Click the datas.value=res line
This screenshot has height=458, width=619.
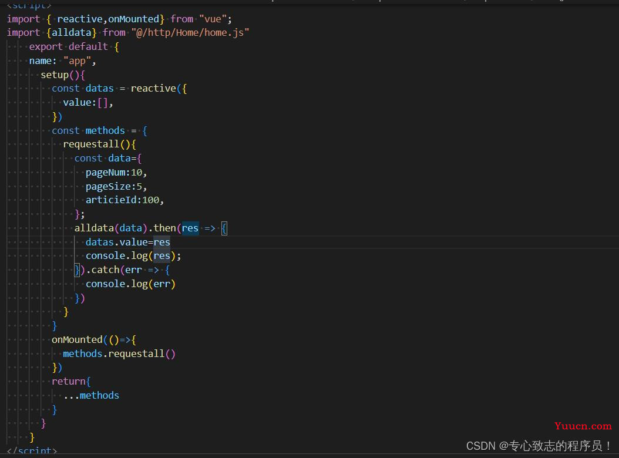click(x=128, y=242)
